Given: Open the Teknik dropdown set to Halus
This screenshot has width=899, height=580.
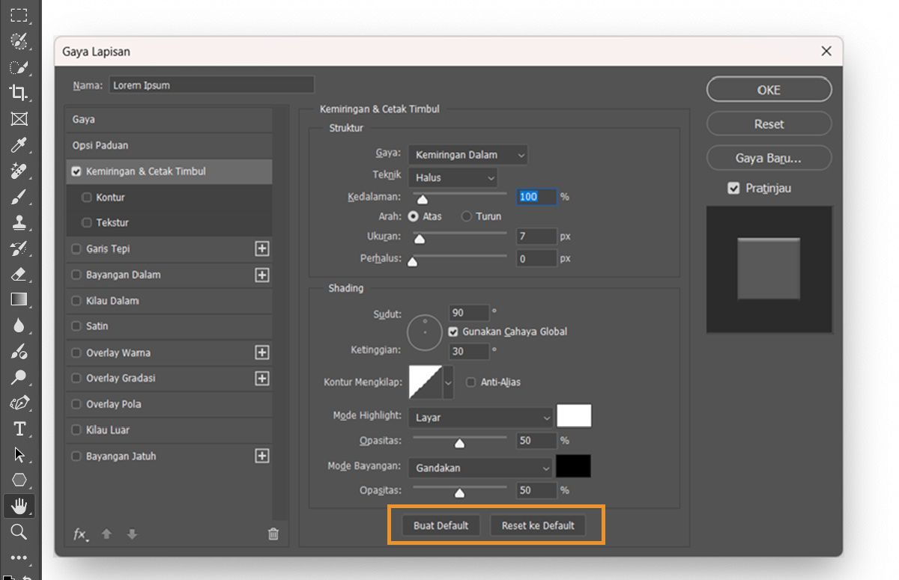Looking at the screenshot, I should coord(452,178).
